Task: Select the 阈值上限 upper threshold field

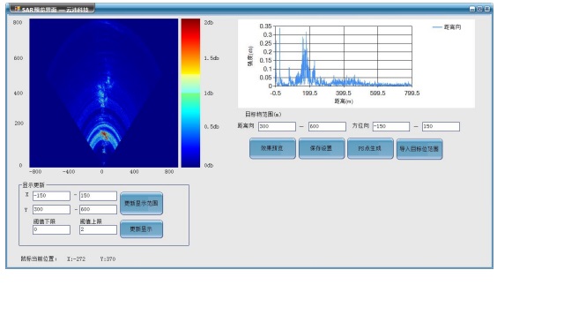Action: (98, 229)
